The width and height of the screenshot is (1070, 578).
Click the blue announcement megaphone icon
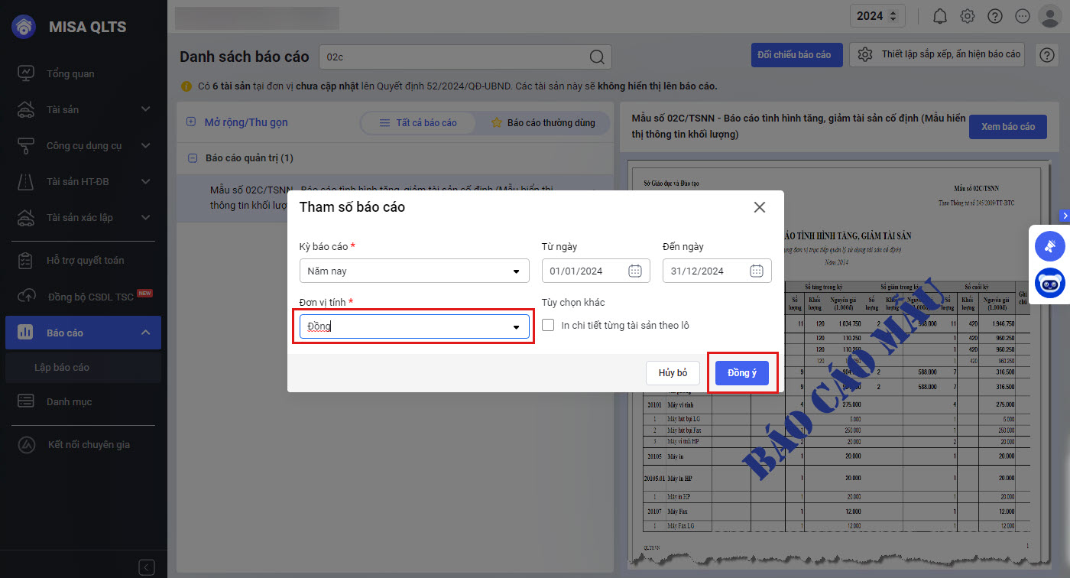click(x=1050, y=246)
